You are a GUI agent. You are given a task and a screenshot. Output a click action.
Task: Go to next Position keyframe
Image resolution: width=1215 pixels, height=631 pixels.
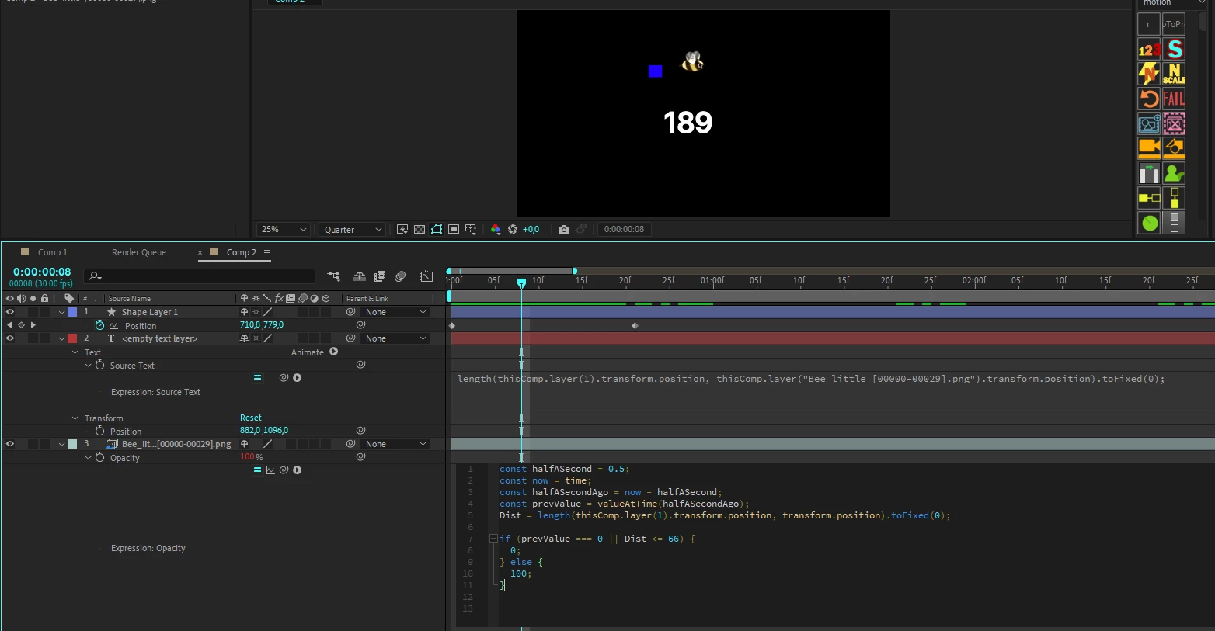pos(33,325)
